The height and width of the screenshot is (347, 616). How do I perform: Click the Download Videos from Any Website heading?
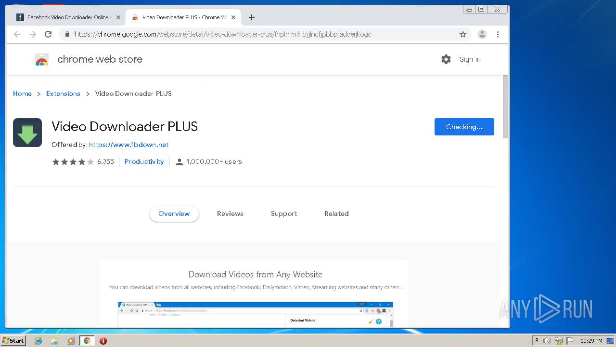tap(256, 274)
